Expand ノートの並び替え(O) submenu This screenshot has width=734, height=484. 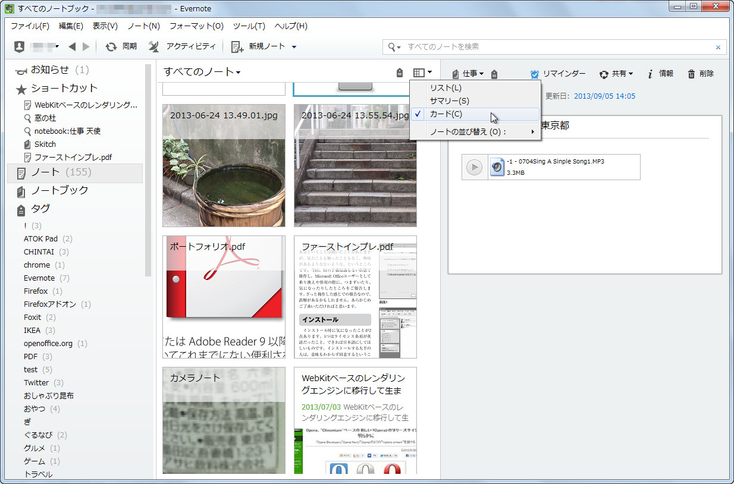click(475, 132)
